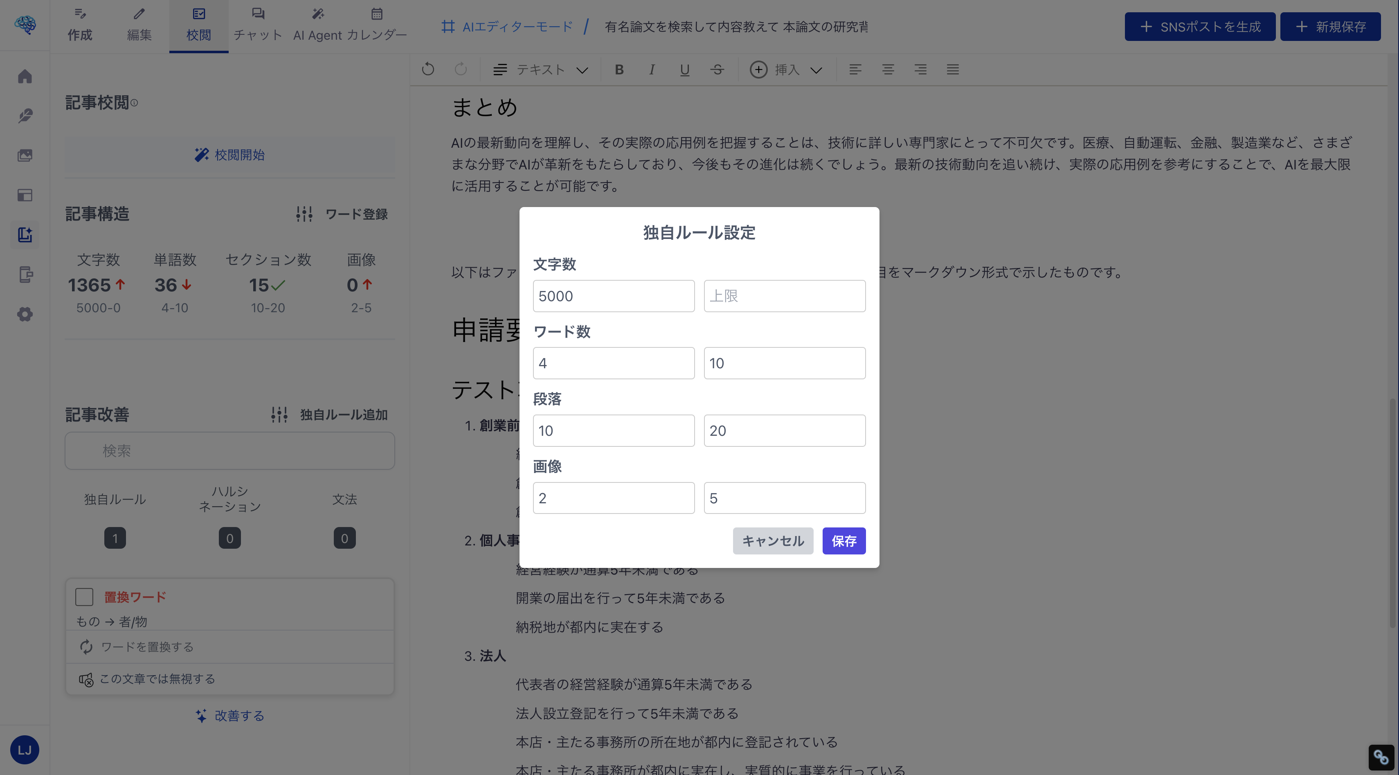
Task: Open the settings gear in the sidebar
Action: click(x=25, y=314)
